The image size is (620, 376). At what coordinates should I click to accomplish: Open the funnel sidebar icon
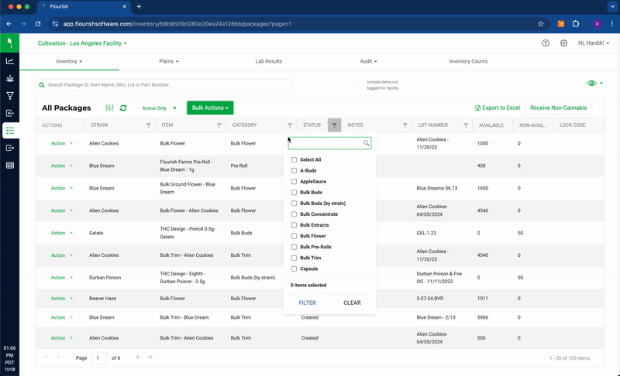[x=10, y=96]
